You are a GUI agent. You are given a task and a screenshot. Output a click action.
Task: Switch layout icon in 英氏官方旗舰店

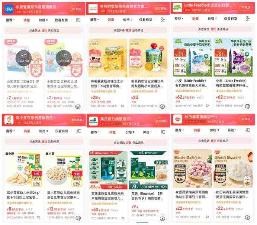click(x=163, y=132)
